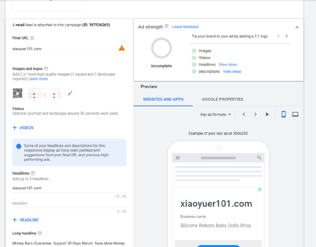316x247 pixels.
Task: Click the help icon next to Headlines
Action: (33, 173)
